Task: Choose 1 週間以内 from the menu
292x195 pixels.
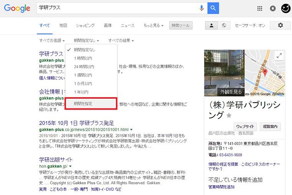Action: click(x=91, y=75)
